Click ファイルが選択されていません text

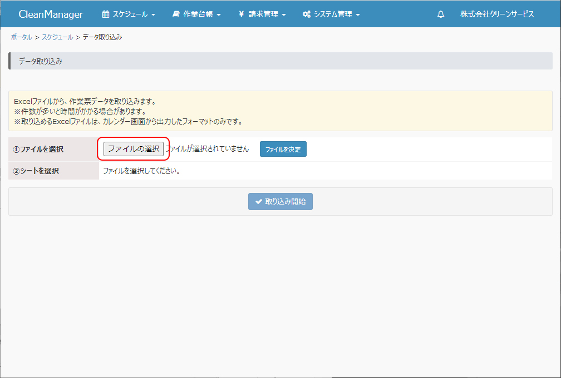[207, 148]
